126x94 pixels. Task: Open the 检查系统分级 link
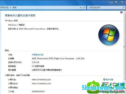click(x=38, y=55)
